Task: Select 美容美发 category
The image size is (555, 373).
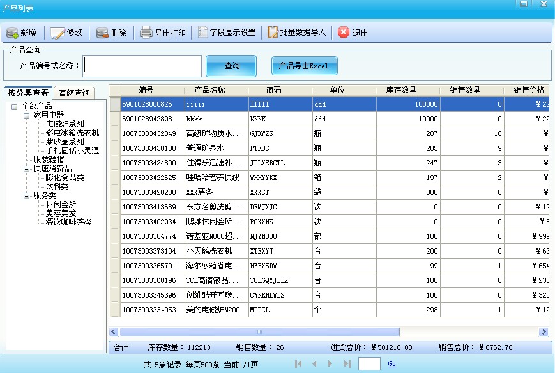Action: [61, 213]
